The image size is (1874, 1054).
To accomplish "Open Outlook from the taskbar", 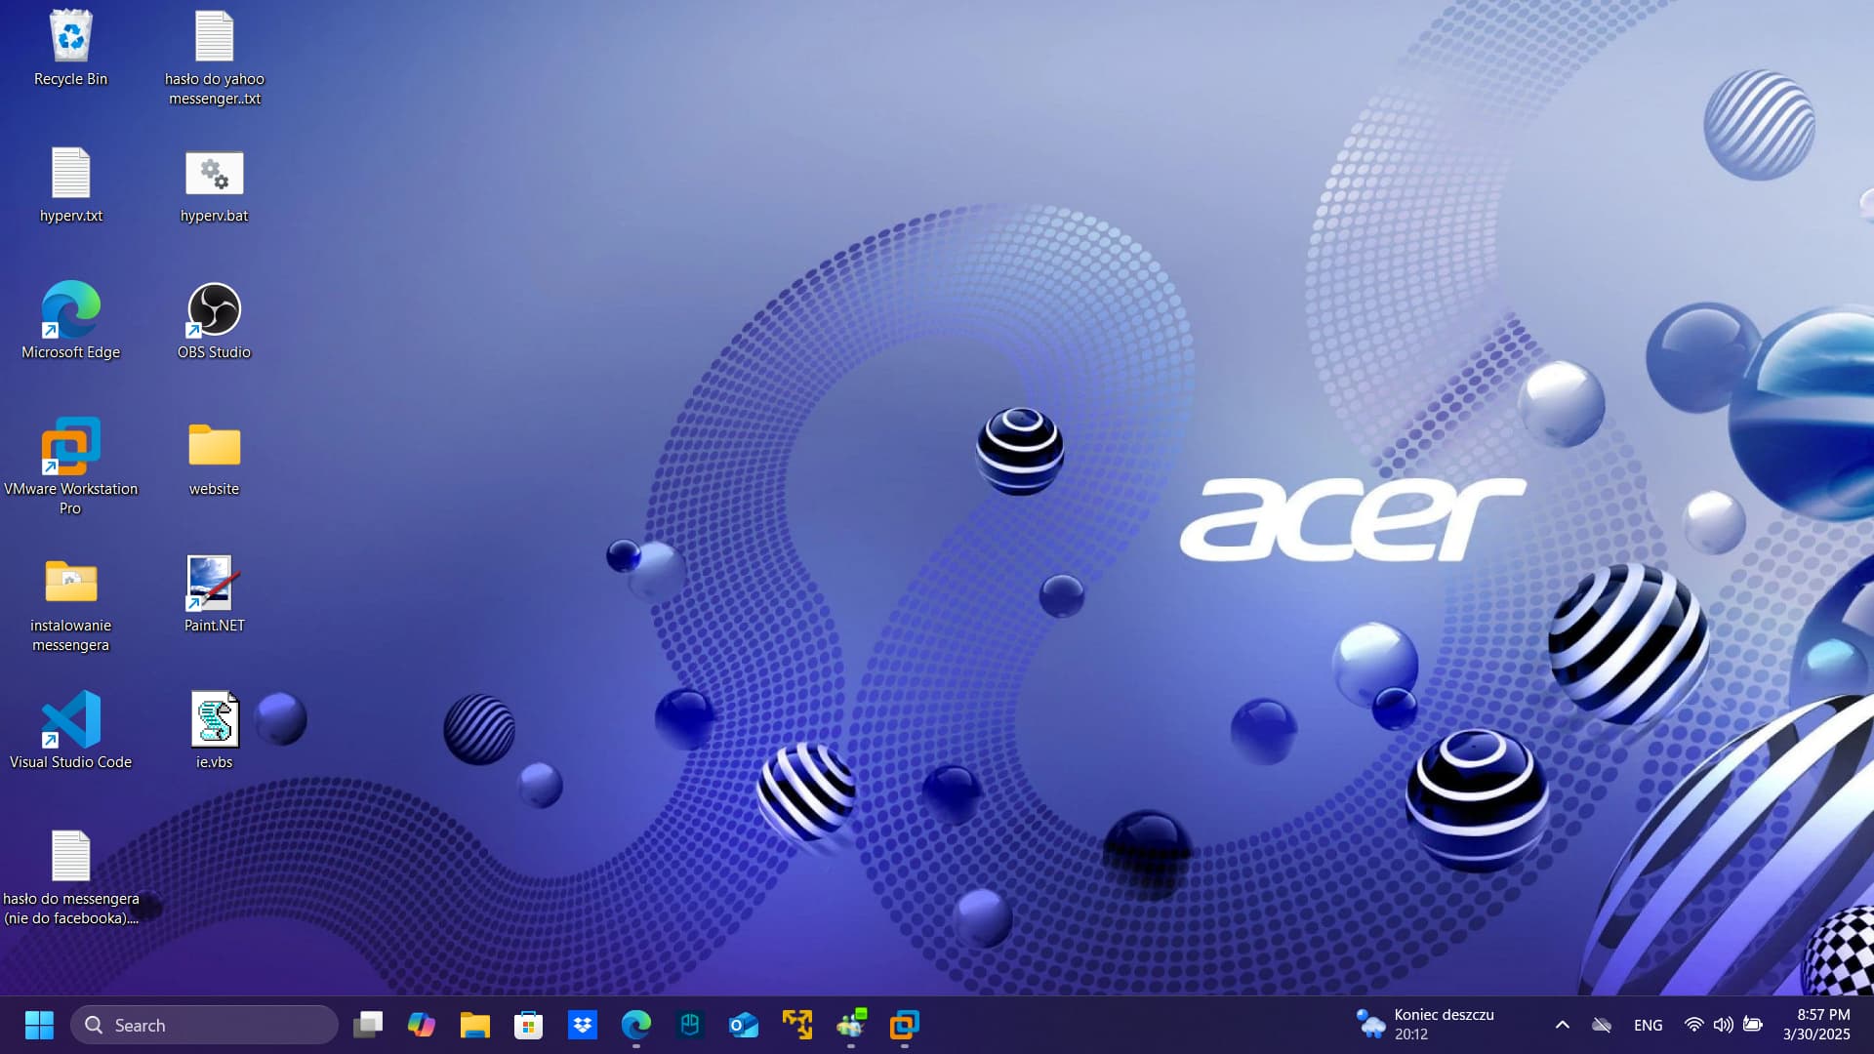I will [743, 1025].
